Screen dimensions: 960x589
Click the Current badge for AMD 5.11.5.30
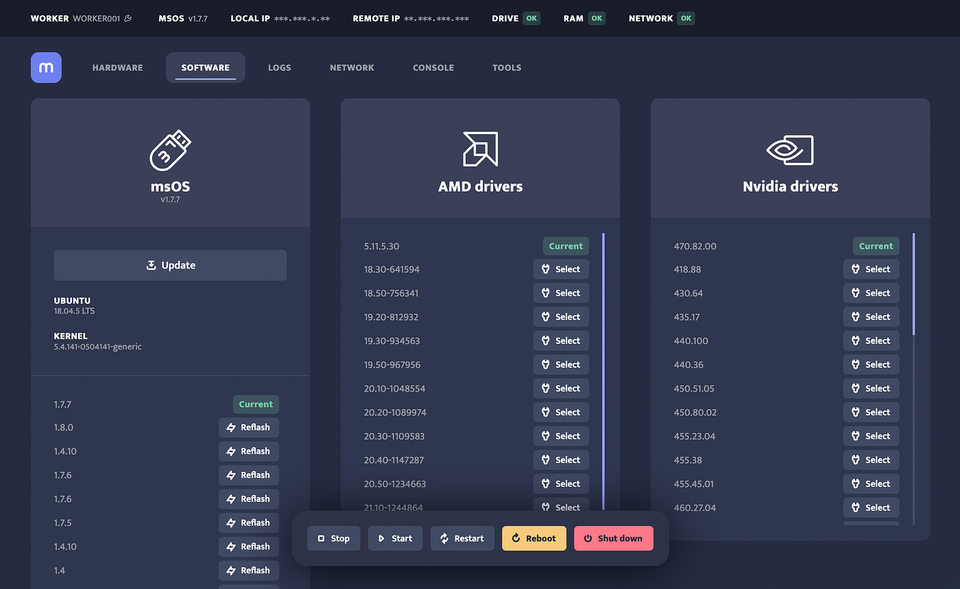[566, 246]
